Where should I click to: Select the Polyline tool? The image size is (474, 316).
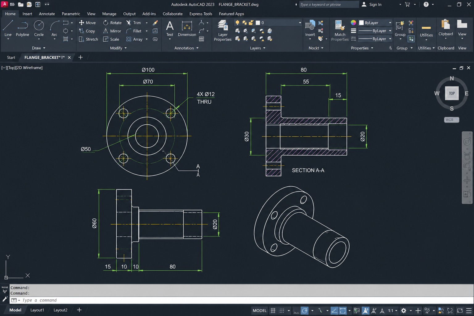pyautogui.click(x=23, y=28)
